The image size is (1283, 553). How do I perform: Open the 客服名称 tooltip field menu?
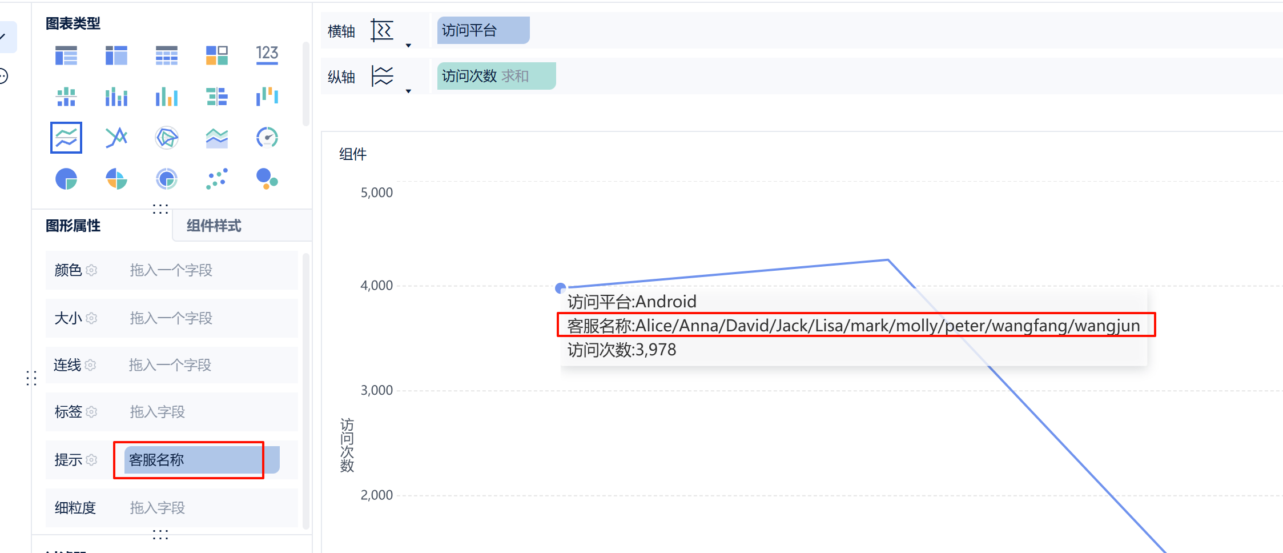tap(202, 460)
